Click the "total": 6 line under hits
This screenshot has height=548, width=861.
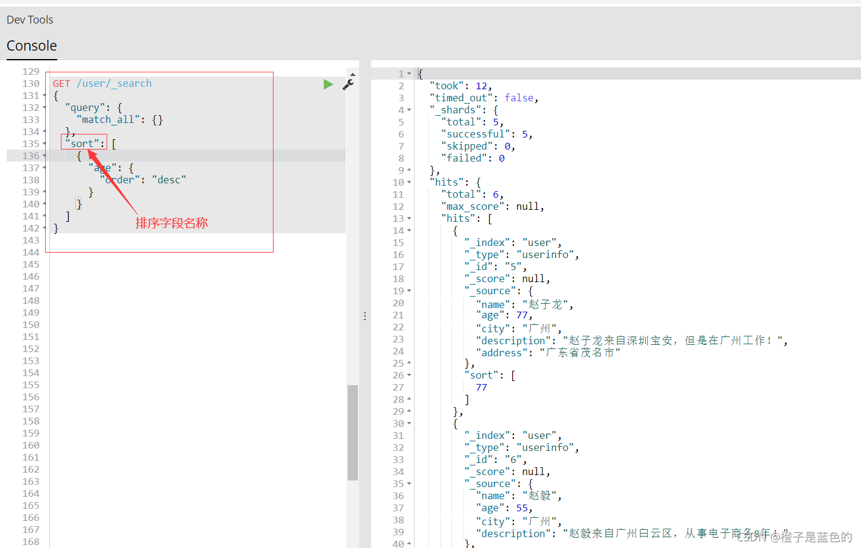point(472,195)
